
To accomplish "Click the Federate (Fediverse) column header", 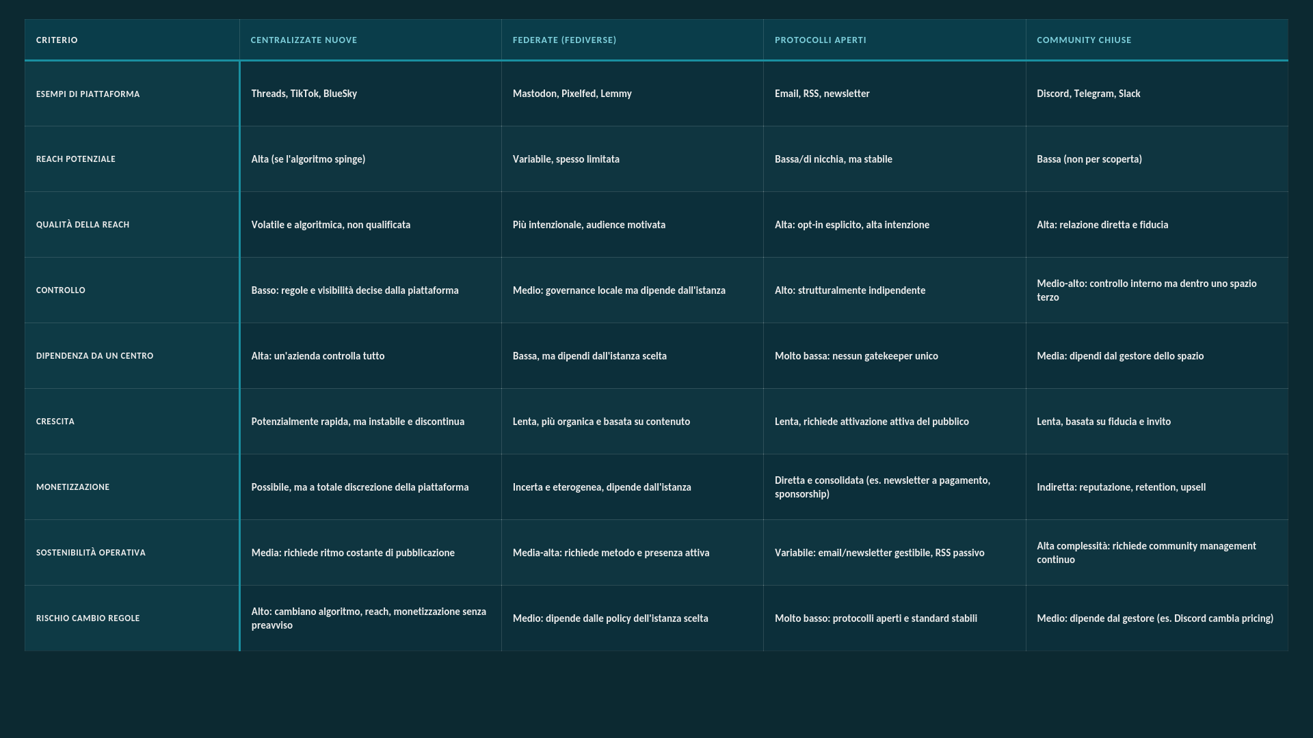I will 564,40.
